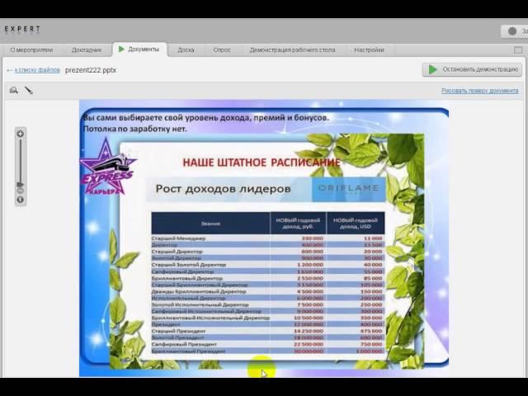
Task: Click the EXPERT logo
Action: pos(22,30)
